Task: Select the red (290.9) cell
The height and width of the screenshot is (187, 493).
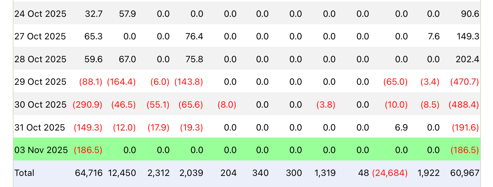Action: [x=87, y=105]
